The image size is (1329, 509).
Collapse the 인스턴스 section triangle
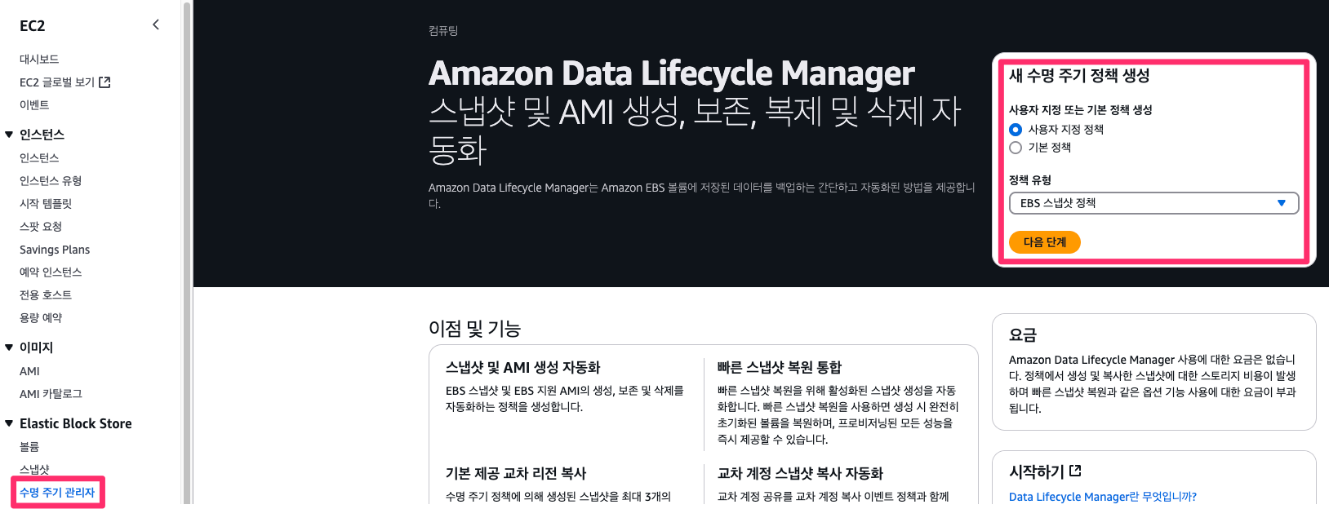(9, 135)
